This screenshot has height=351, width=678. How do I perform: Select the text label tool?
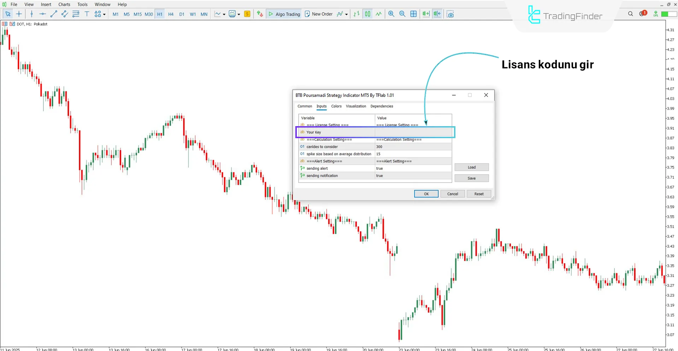87,14
